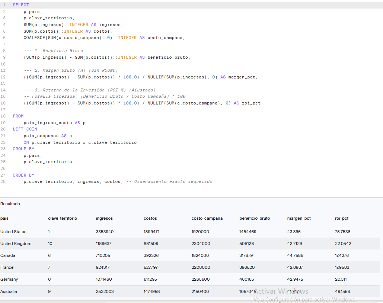Click the SELECT keyword on line 1
The image size is (383, 303).
(21, 5)
